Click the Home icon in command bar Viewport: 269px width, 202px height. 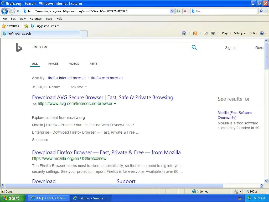[184, 33]
